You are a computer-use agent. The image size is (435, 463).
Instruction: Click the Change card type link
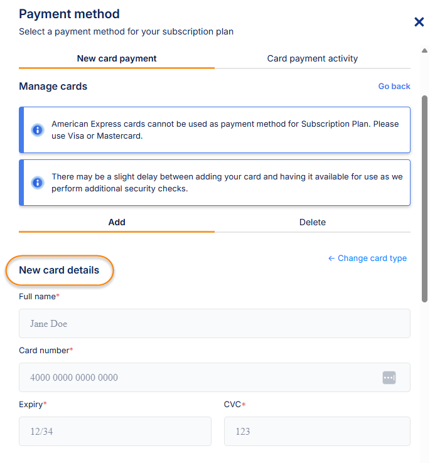click(367, 258)
